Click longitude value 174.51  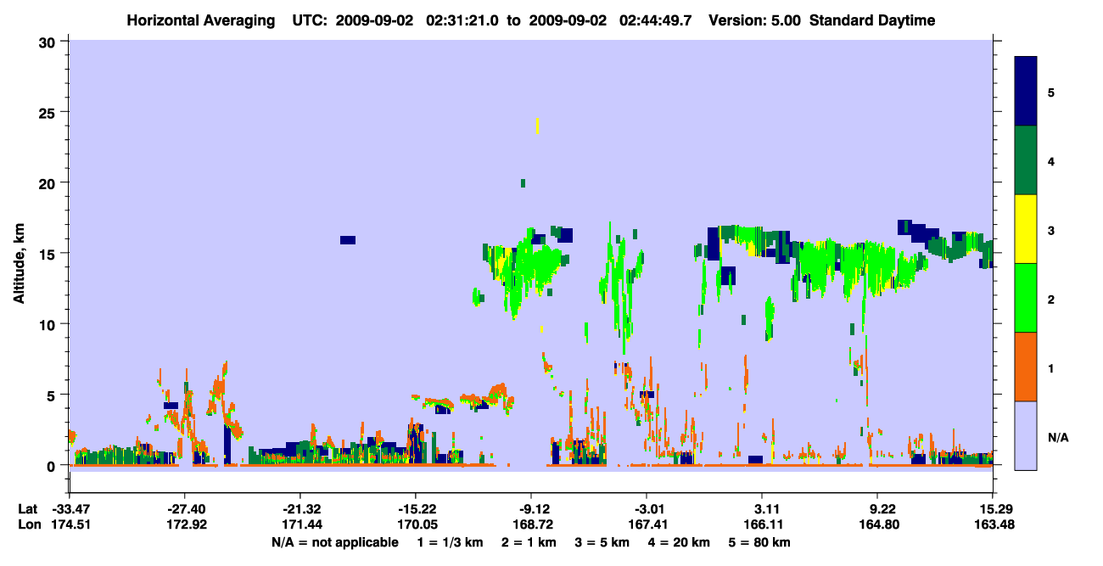point(70,524)
